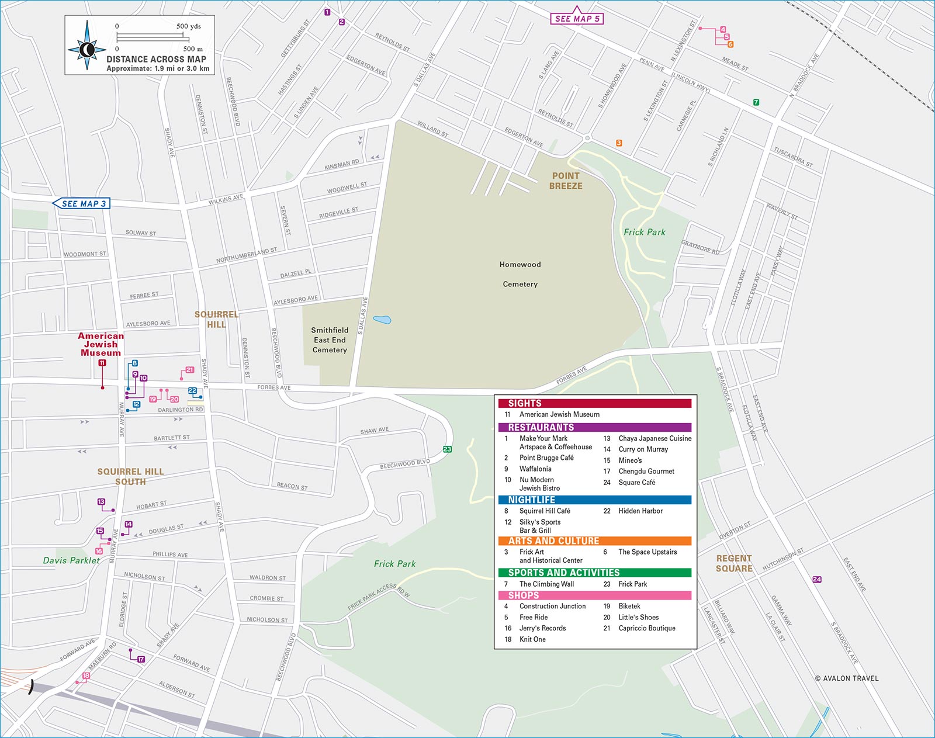Select orange marker 3 near Point Breeze

tap(619, 143)
